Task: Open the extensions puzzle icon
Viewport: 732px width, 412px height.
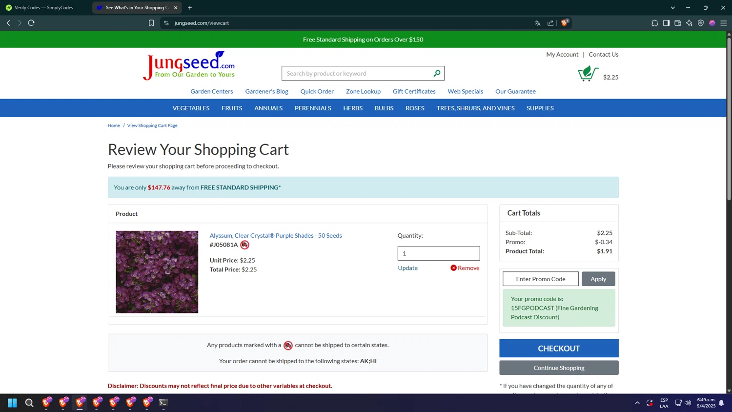Action: tap(655, 23)
